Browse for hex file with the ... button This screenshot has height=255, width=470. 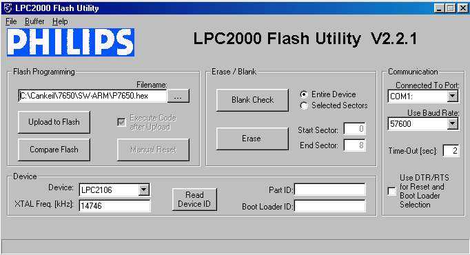[x=178, y=96]
